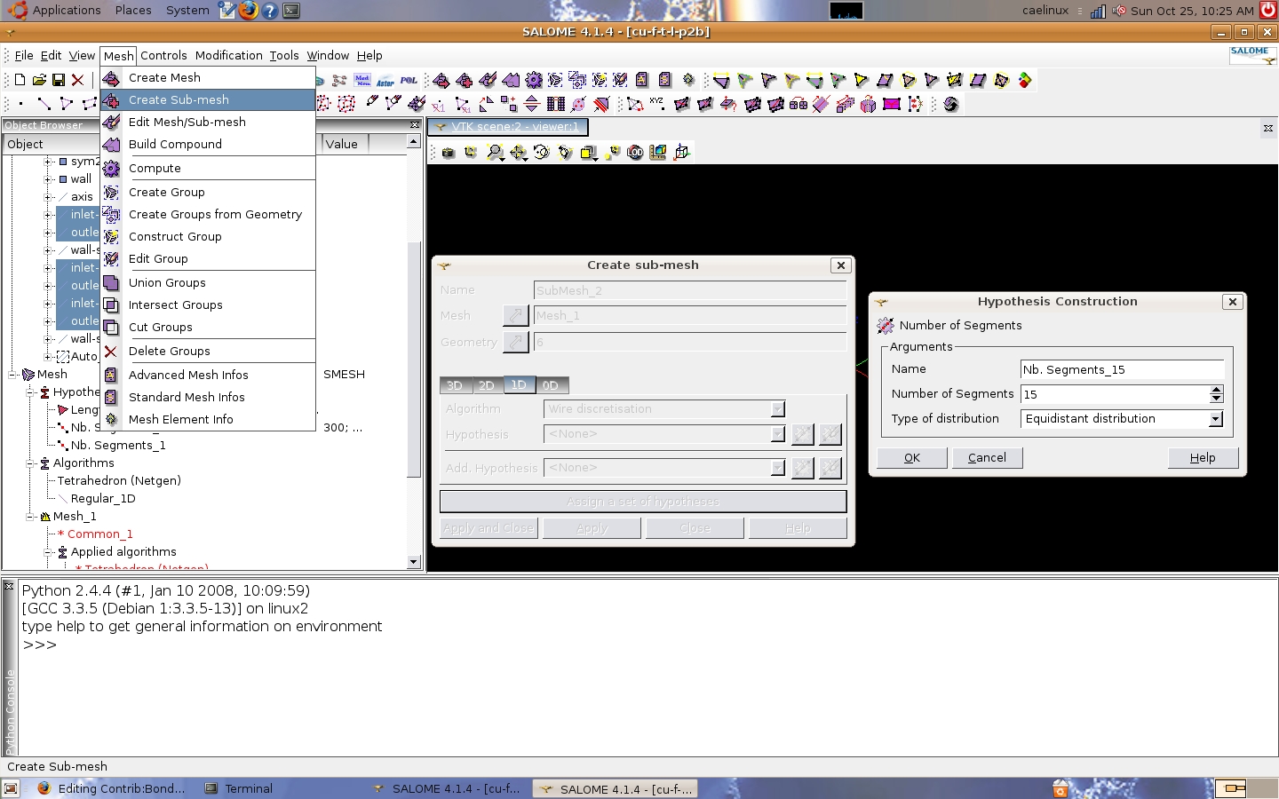Click the red-green-blue cubes toolbar icon
1279x799 pixels.
1025,80
